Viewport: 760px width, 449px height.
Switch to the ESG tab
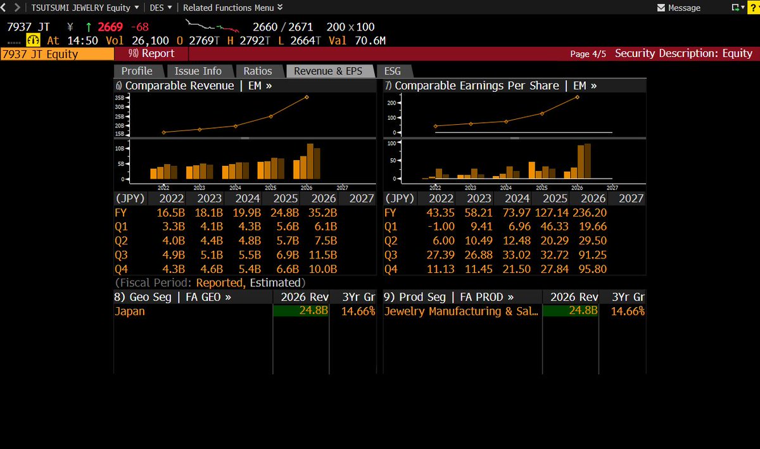[393, 71]
